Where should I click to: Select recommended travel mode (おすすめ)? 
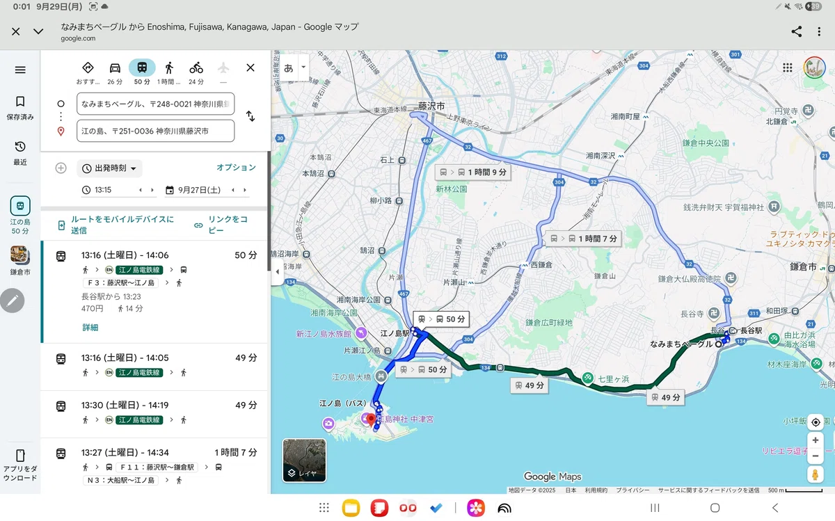(88, 72)
